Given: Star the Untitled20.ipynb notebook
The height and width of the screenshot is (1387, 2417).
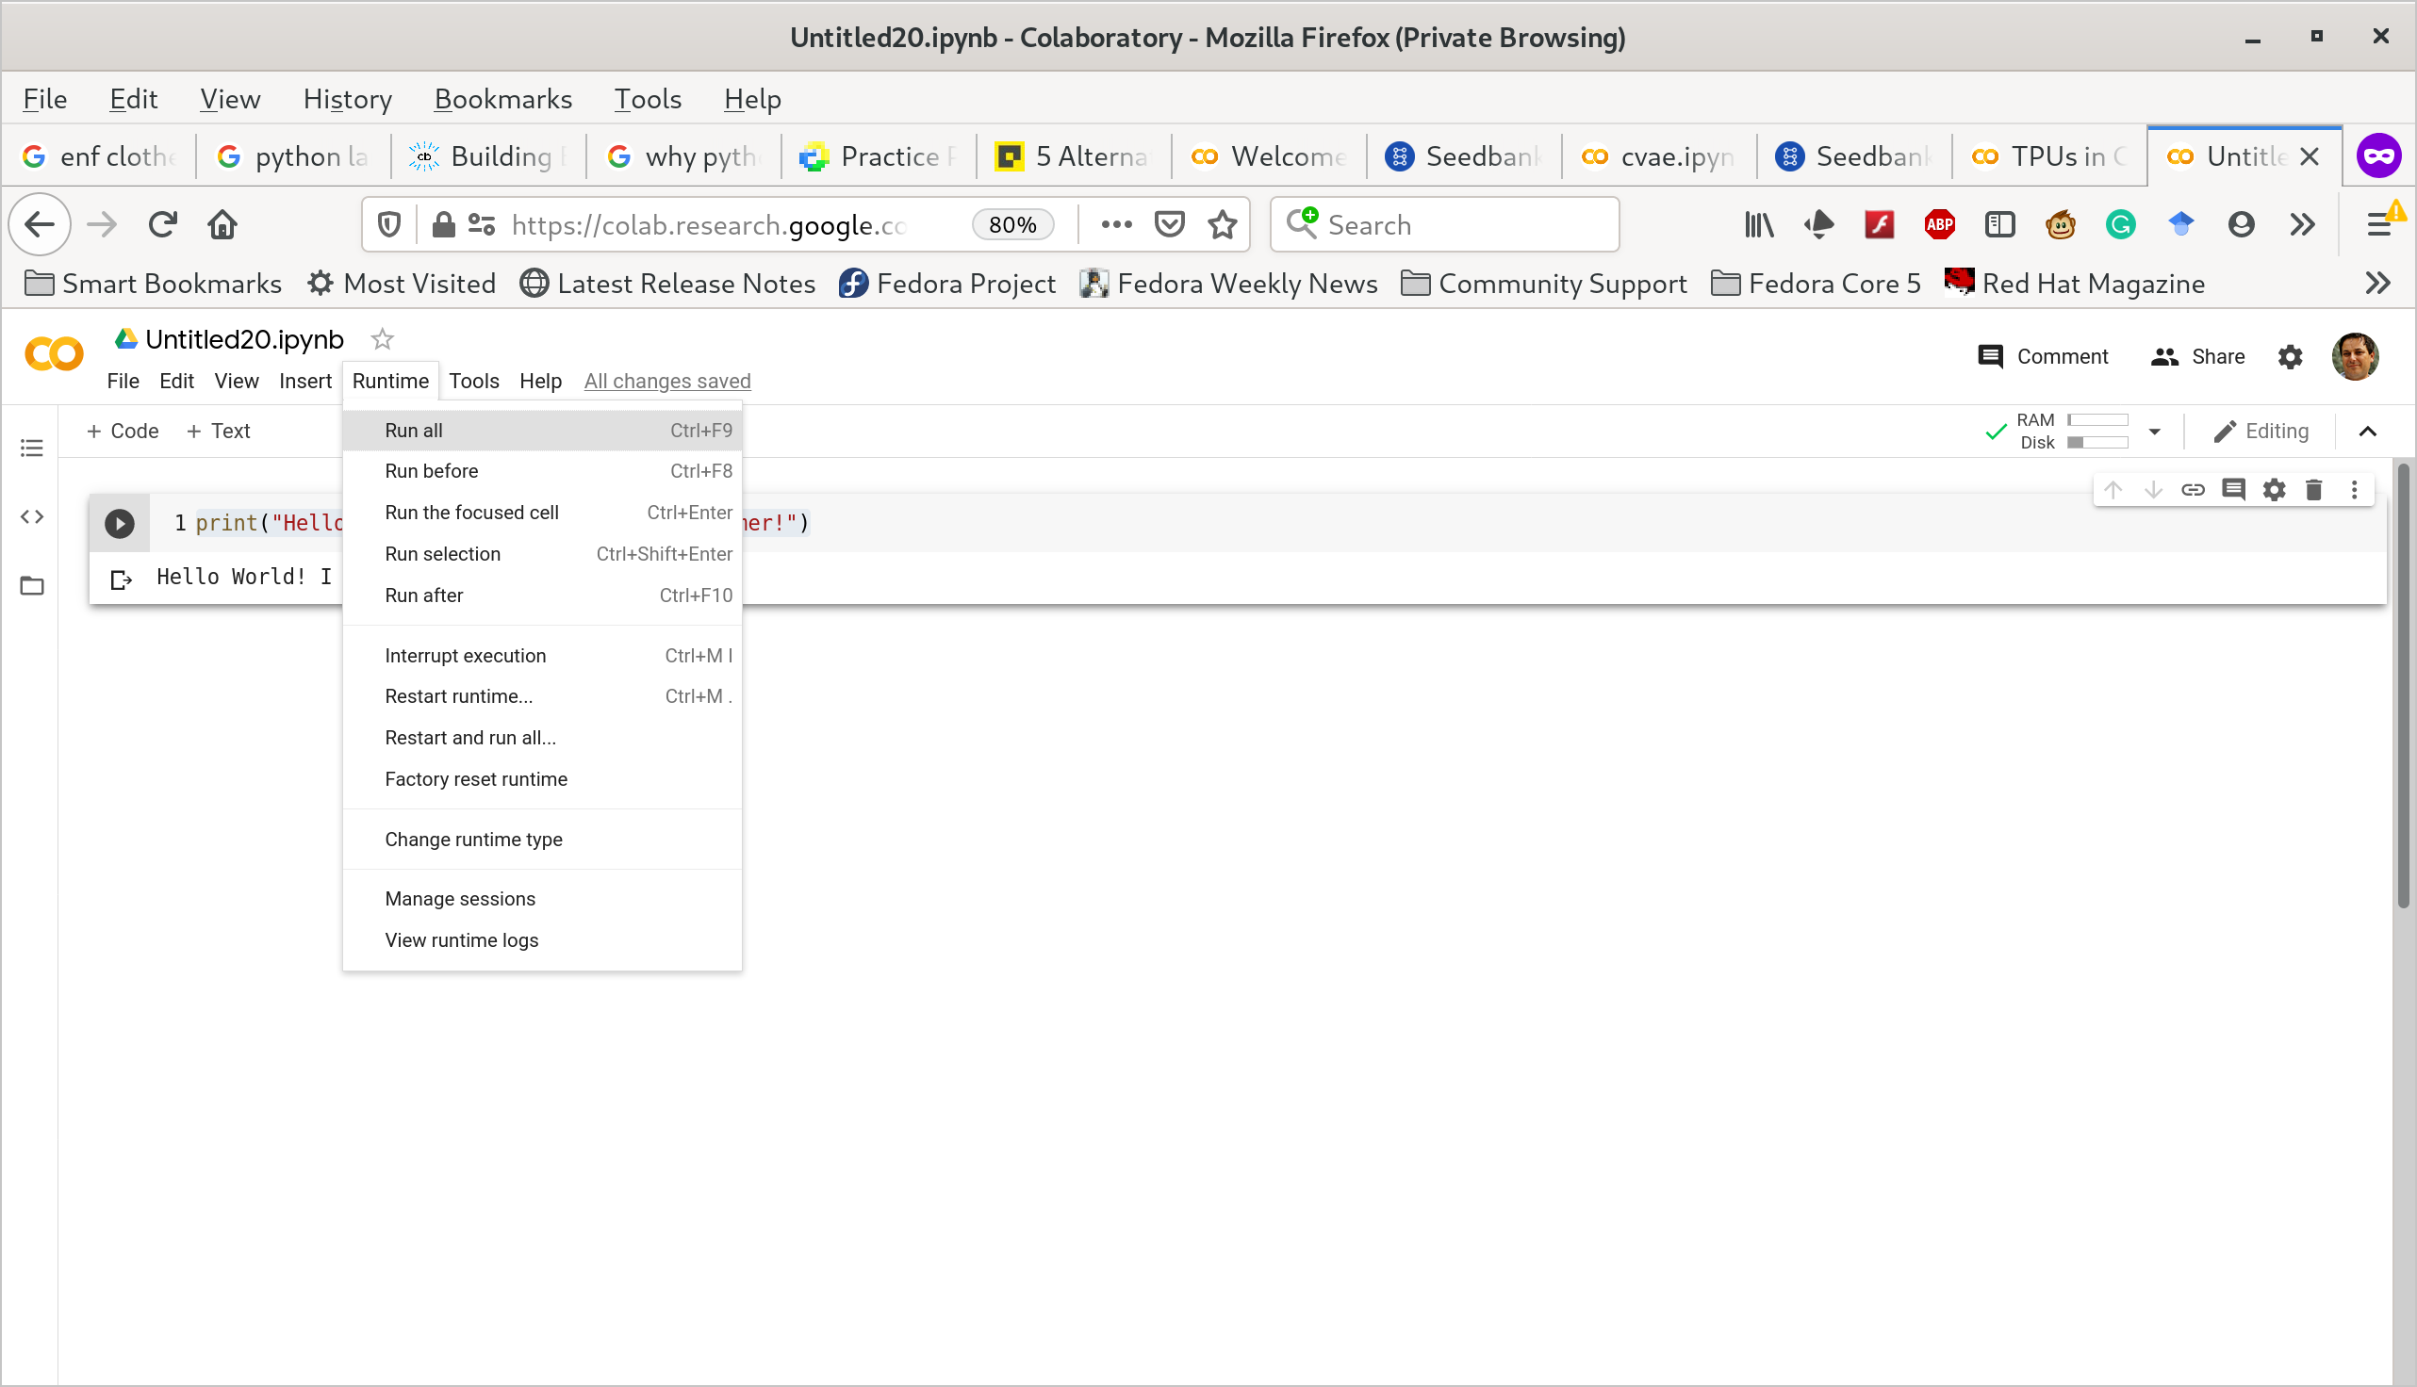Looking at the screenshot, I should point(382,339).
